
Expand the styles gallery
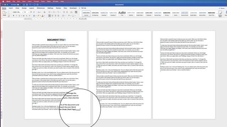(x=217, y=14)
